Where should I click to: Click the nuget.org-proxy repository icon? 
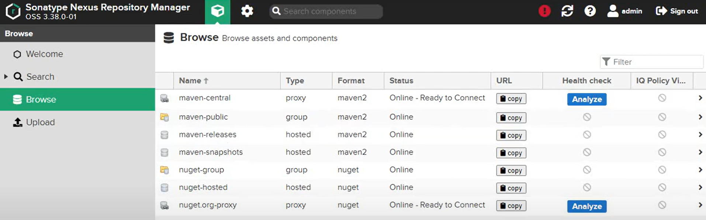tap(165, 206)
